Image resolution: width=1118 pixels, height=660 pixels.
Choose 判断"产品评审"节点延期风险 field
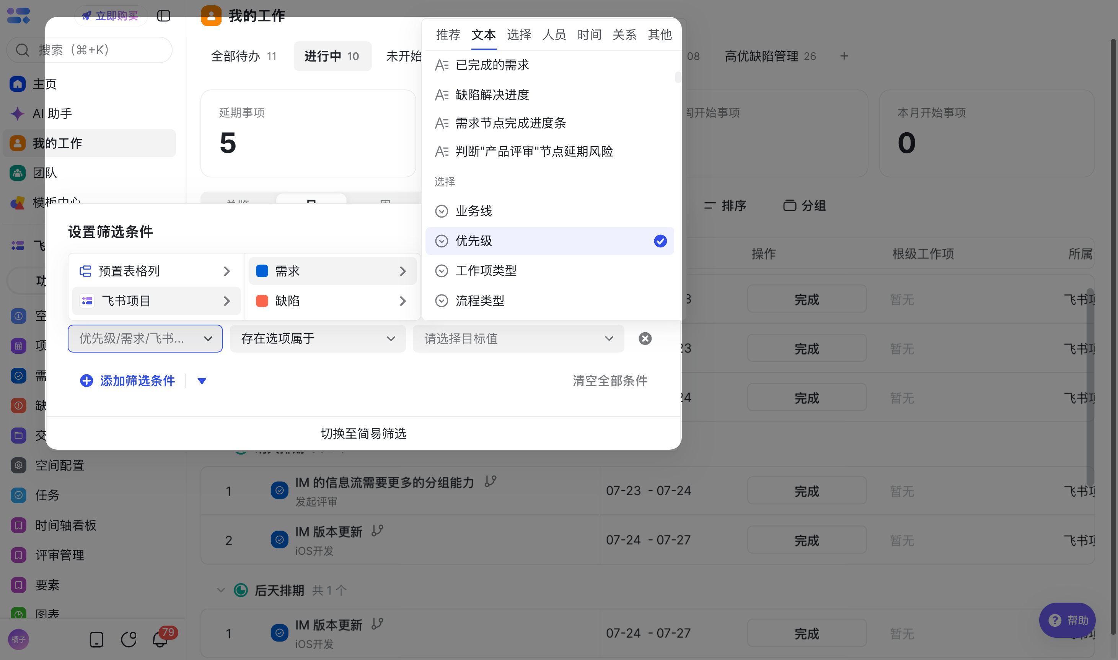549,152
